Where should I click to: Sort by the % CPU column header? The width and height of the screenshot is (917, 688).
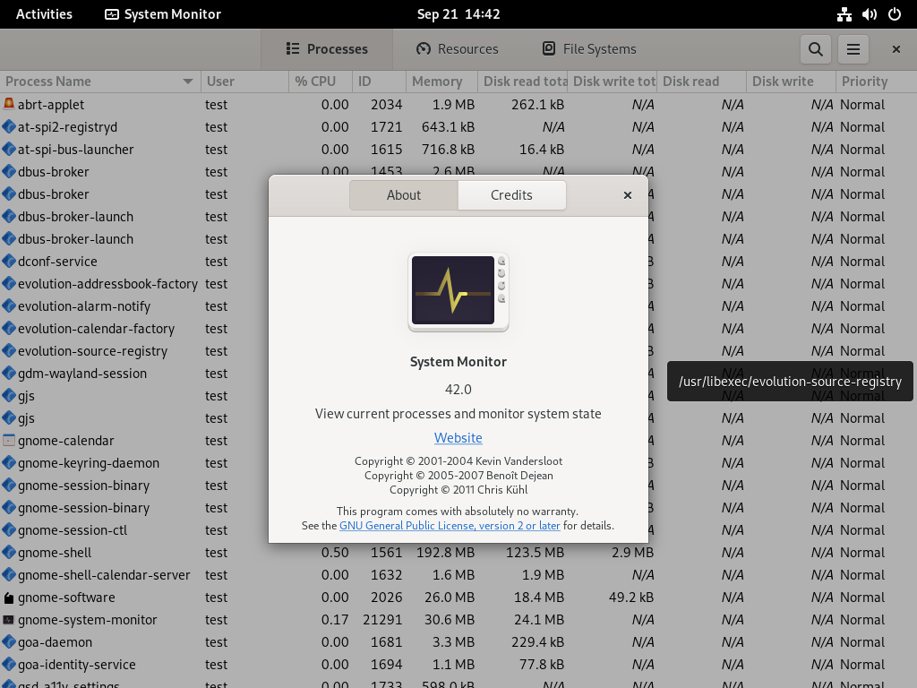321,82
